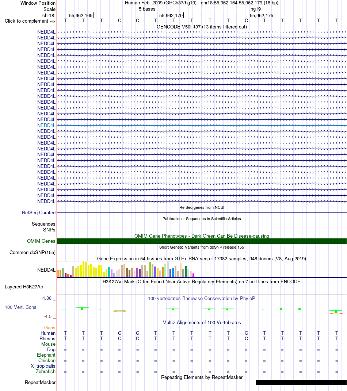
Task: Click NEDD4L label beside the GTEx bar chart
Action: tap(46, 270)
